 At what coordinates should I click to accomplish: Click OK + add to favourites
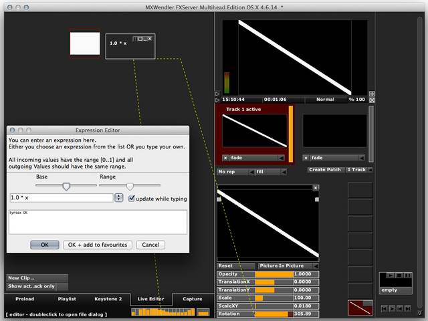[x=98, y=245]
